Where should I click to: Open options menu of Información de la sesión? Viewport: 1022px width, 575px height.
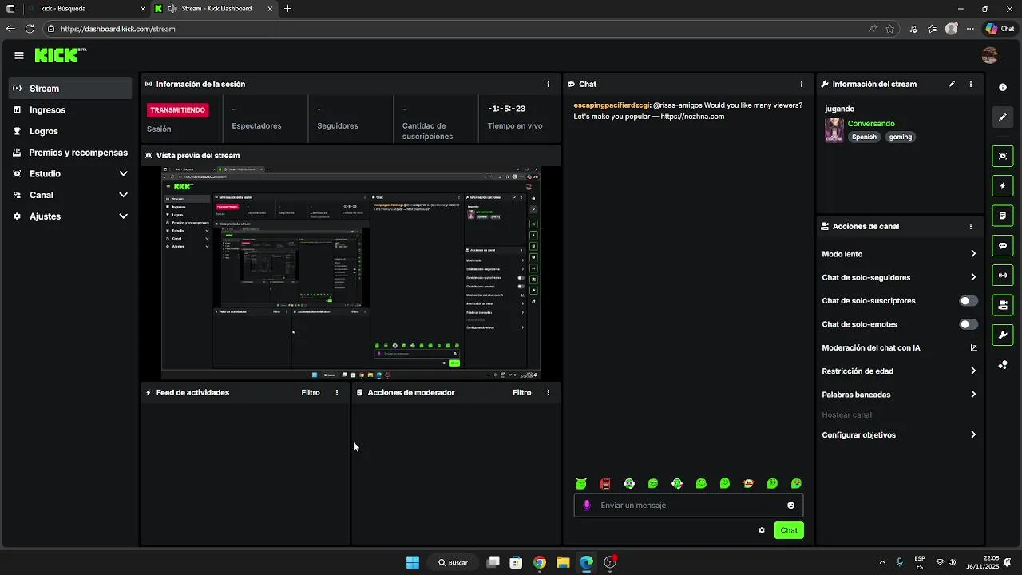(548, 84)
